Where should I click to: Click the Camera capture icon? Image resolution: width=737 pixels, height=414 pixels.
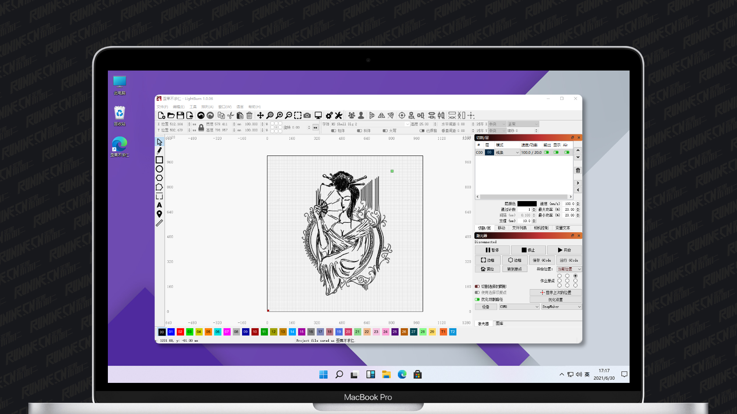click(x=307, y=115)
